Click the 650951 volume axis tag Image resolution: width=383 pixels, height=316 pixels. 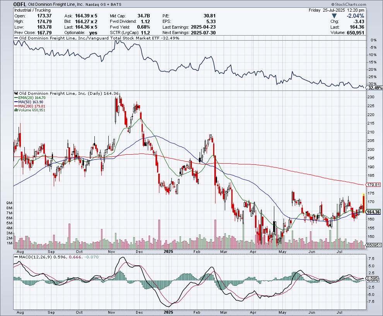point(373,245)
